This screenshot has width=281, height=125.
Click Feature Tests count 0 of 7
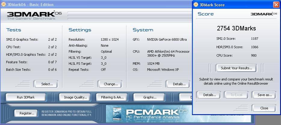tap(52, 62)
